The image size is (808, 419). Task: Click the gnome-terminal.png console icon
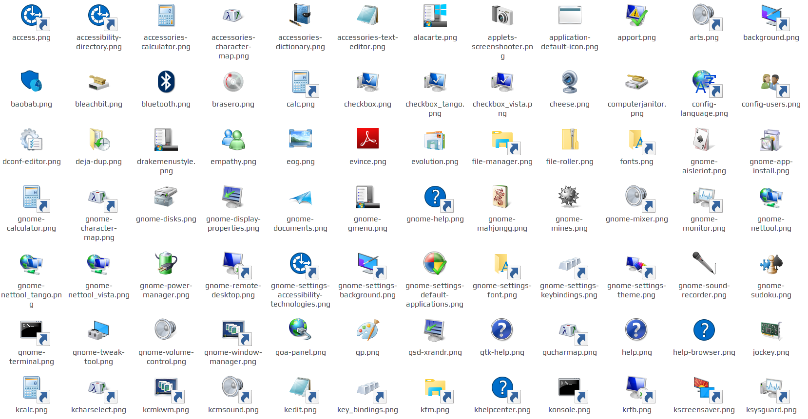pyautogui.click(x=35, y=333)
